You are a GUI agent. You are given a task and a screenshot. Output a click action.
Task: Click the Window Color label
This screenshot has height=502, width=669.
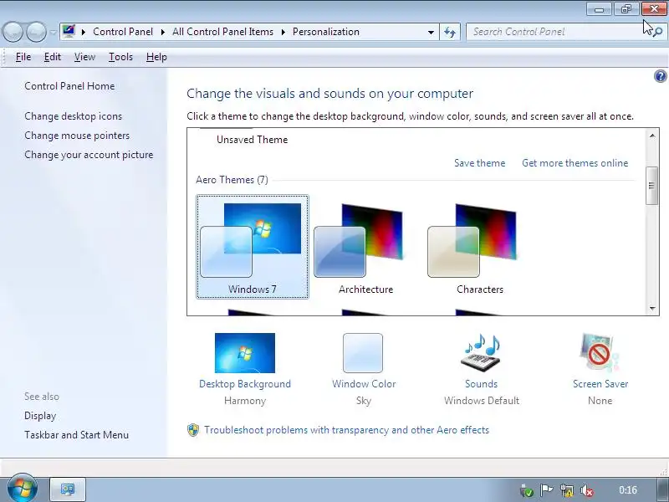(x=364, y=384)
